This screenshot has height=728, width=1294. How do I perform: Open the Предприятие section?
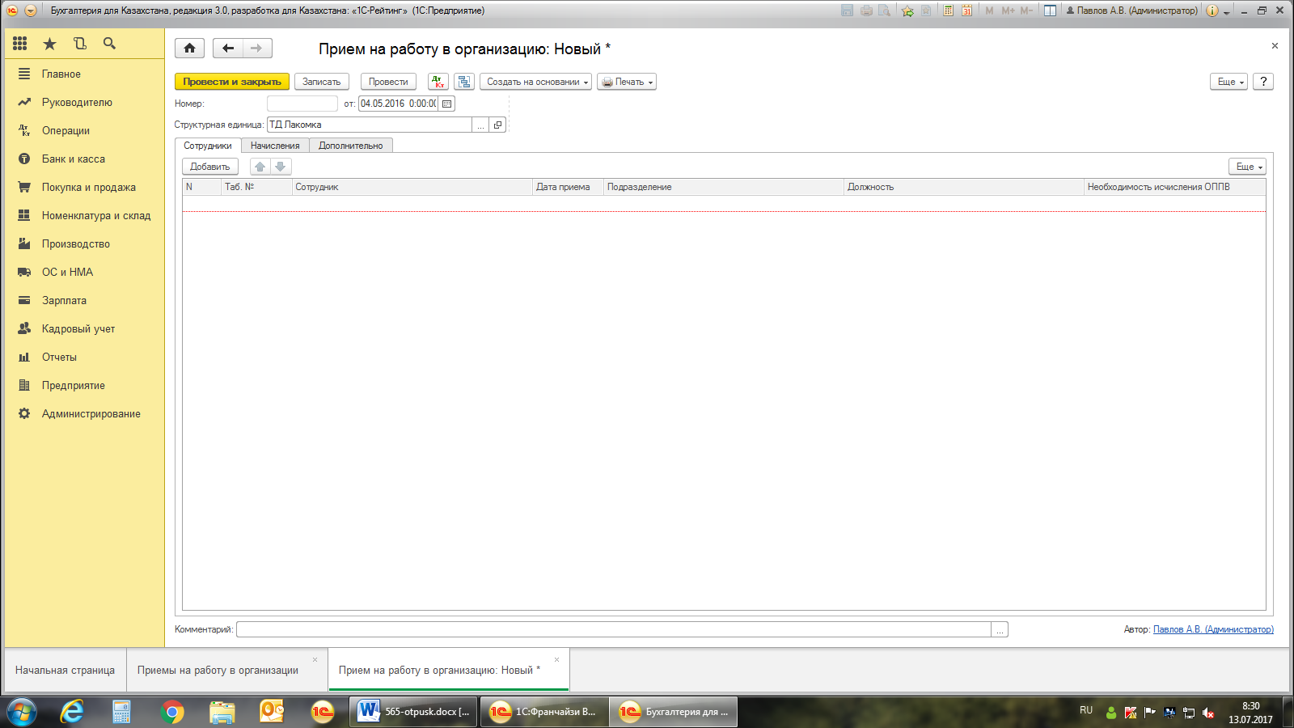[84, 385]
